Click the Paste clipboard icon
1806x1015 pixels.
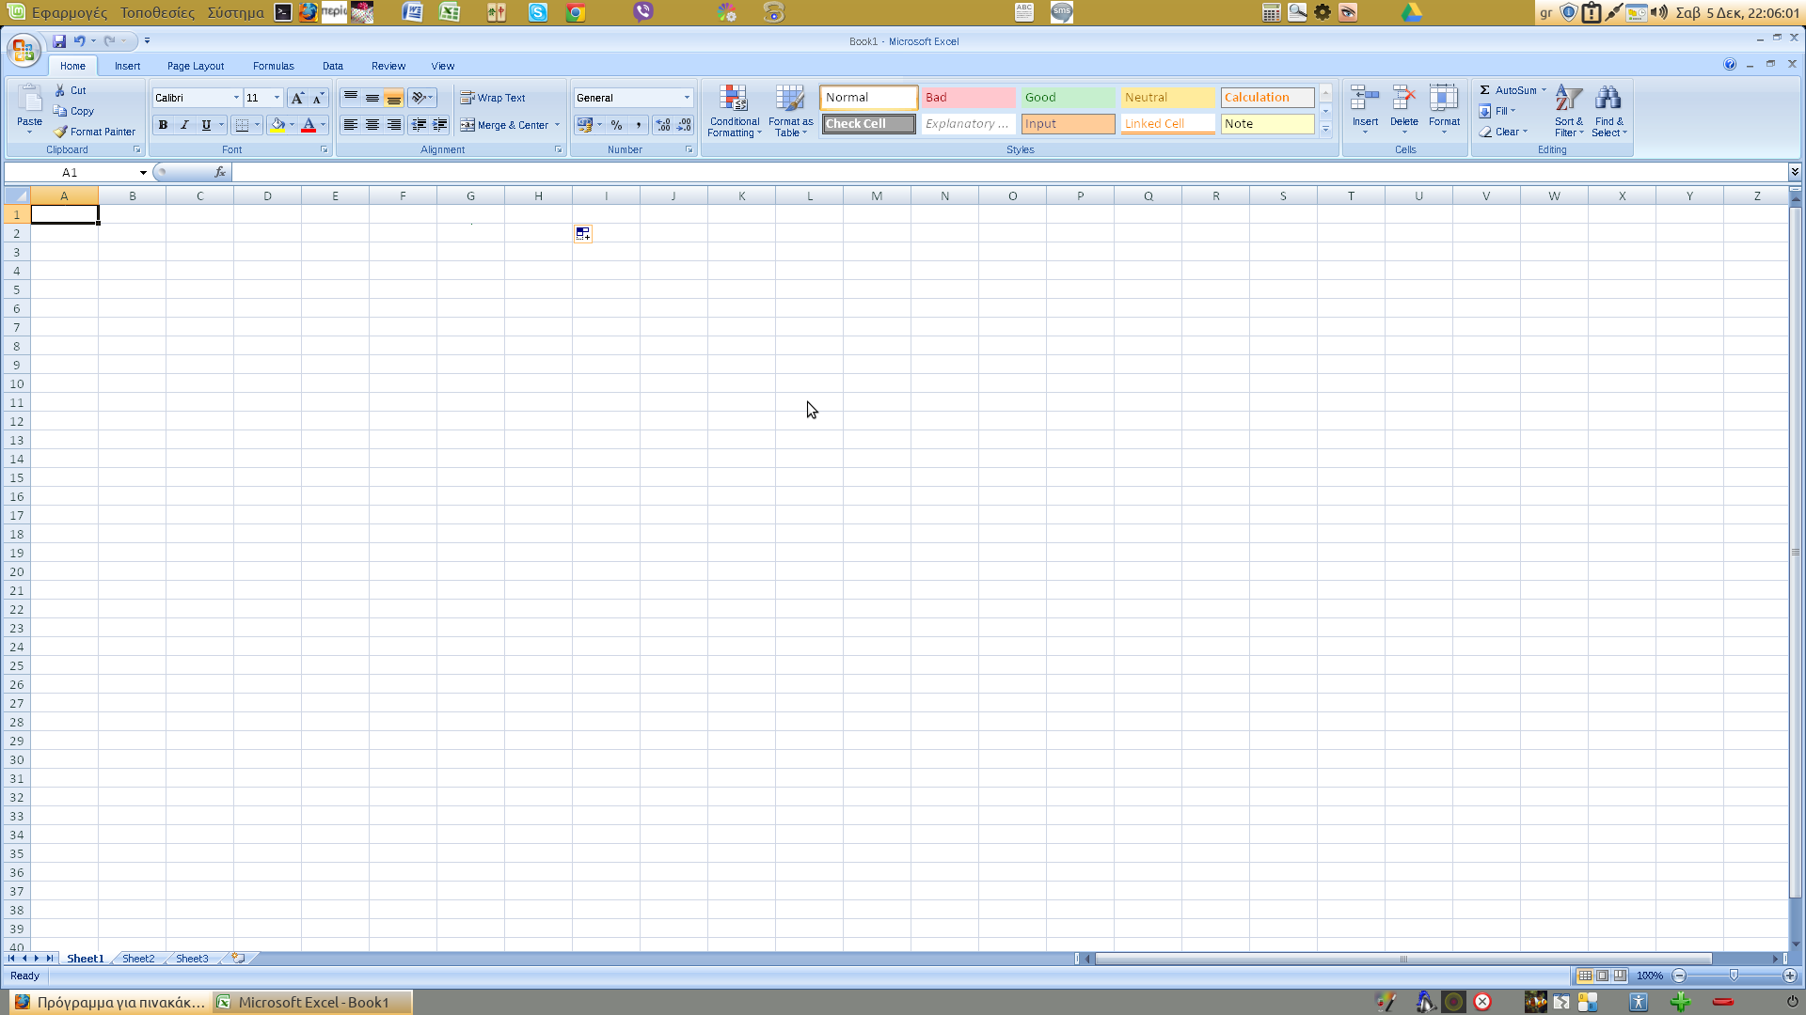[x=29, y=100]
